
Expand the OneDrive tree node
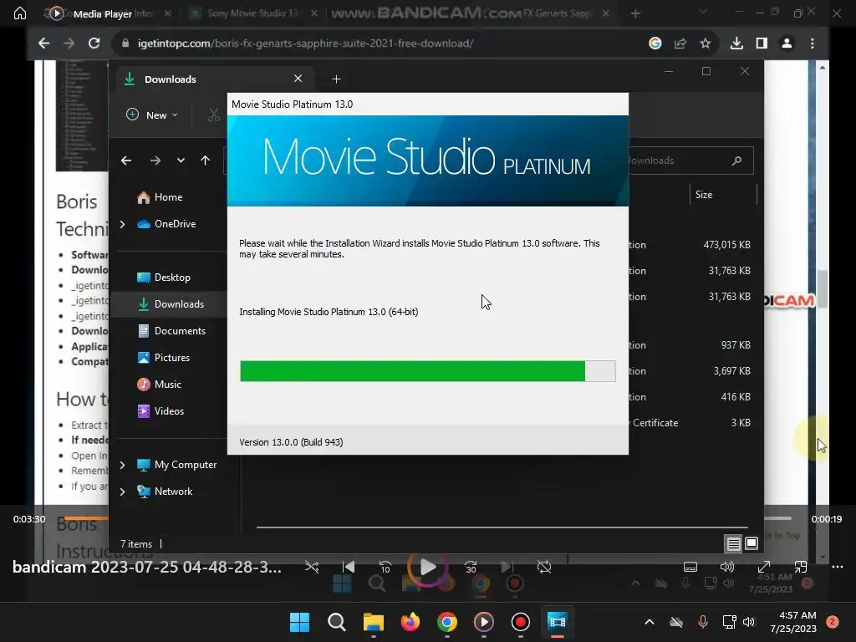(x=122, y=224)
